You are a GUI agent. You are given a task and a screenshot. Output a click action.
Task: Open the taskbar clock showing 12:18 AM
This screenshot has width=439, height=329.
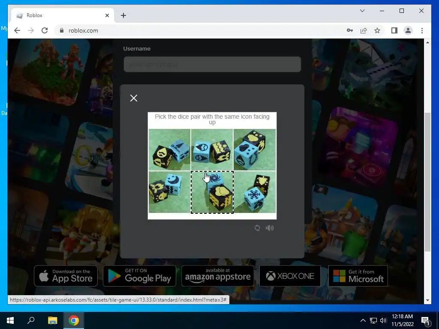(402, 320)
